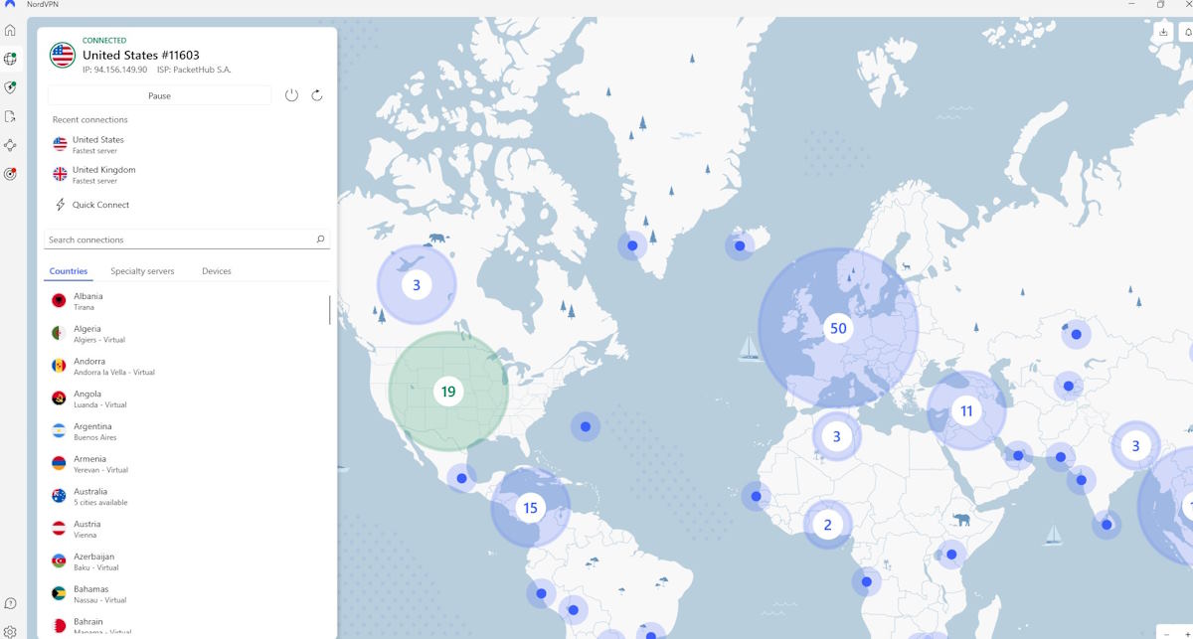The image size is (1193, 639).
Task: Click the Albania Tirana row text
Action: [87, 301]
